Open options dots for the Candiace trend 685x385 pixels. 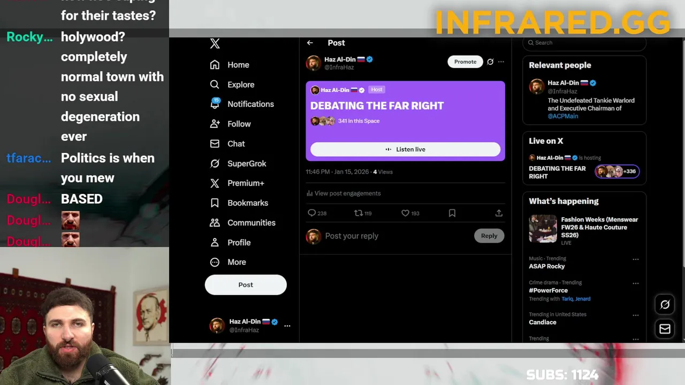pos(636,315)
